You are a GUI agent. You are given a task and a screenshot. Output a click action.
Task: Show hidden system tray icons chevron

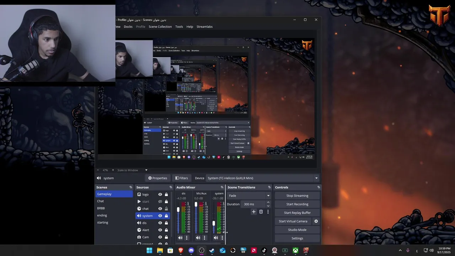(x=400, y=250)
